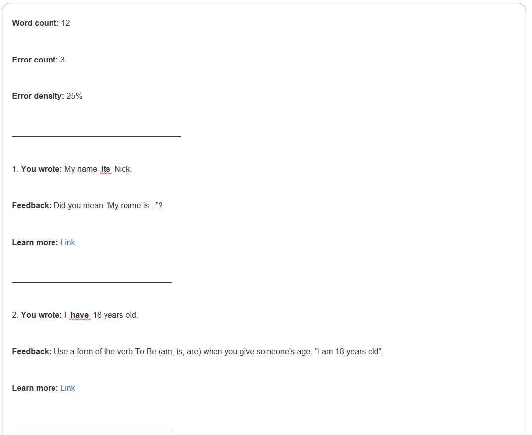Click the horizontal divider below Error density
Screen dimensions: 532x435
[x=97, y=136]
